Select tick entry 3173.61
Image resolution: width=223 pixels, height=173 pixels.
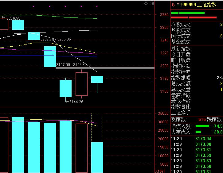click(203, 150)
